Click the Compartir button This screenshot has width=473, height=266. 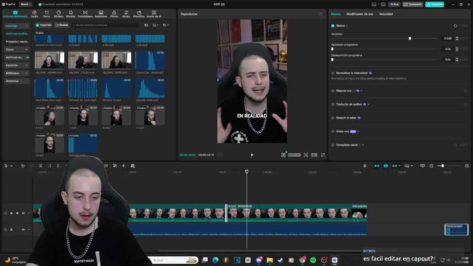[413, 4]
